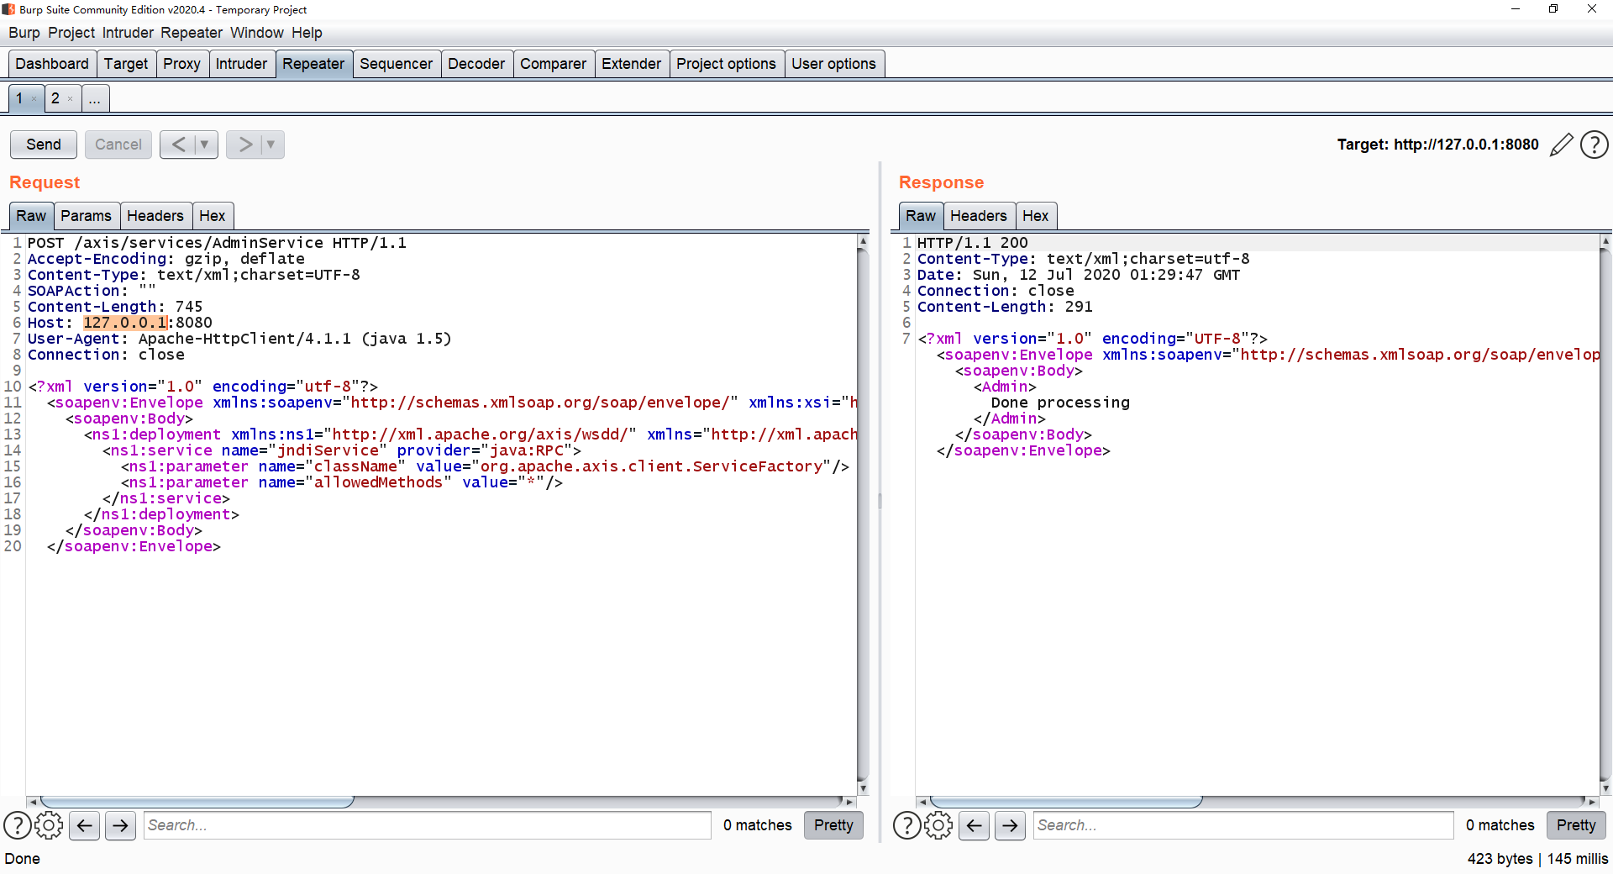Image resolution: width=1613 pixels, height=874 pixels.
Task: Click the response Content-Length: 291 line
Action: coord(1005,307)
